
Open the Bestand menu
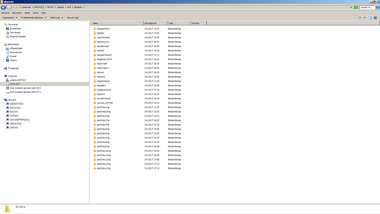[6, 13]
